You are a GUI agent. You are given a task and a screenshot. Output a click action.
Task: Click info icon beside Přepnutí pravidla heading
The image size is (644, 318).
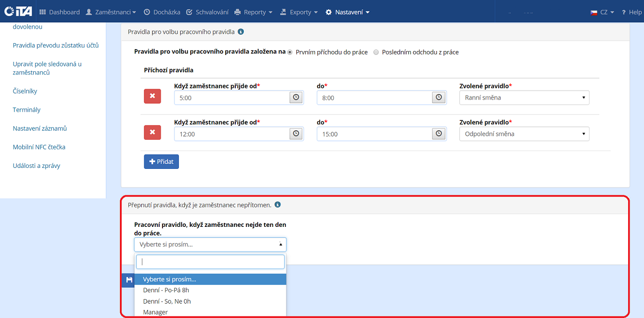pos(277,205)
